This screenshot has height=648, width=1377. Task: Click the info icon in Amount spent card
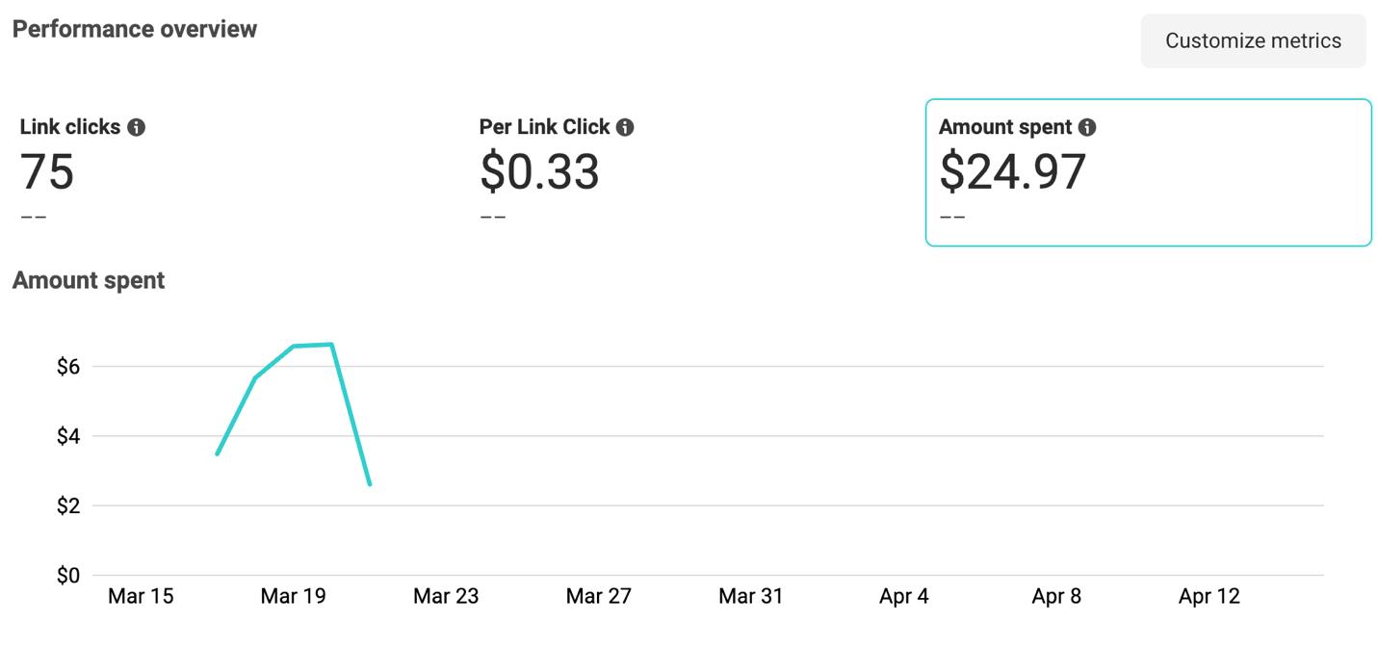click(x=1087, y=127)
